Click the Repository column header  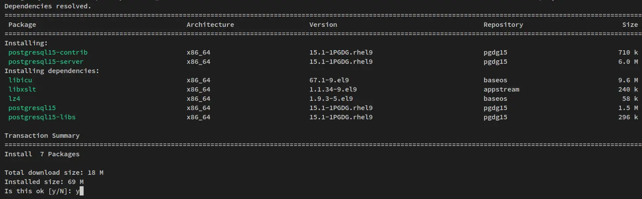[x=503, y=25]
